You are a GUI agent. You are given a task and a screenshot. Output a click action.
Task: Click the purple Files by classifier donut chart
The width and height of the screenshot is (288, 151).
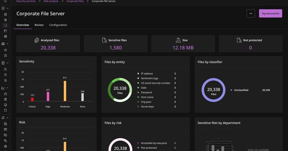(x=213, y=90)
